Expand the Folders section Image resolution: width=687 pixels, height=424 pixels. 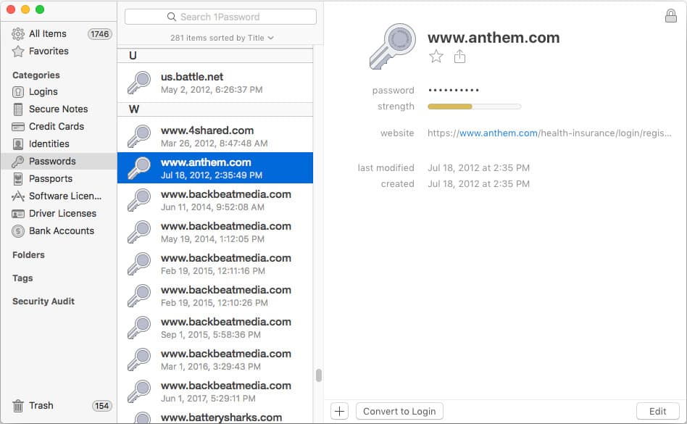click(28, 255)
